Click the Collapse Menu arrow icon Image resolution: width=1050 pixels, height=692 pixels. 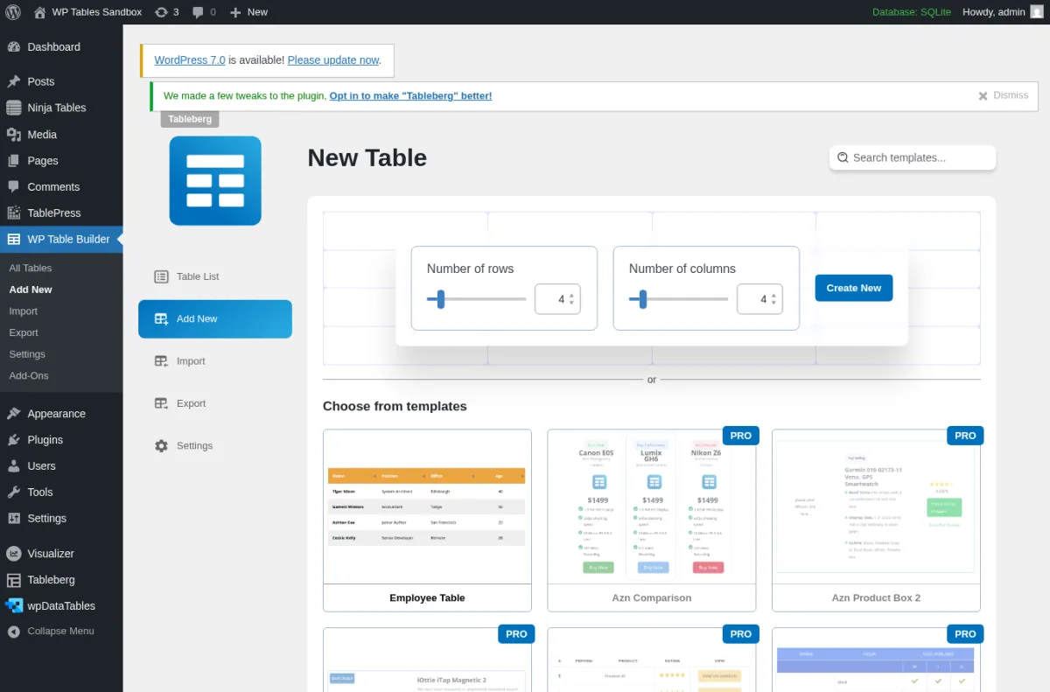click(x=14, y=631)
